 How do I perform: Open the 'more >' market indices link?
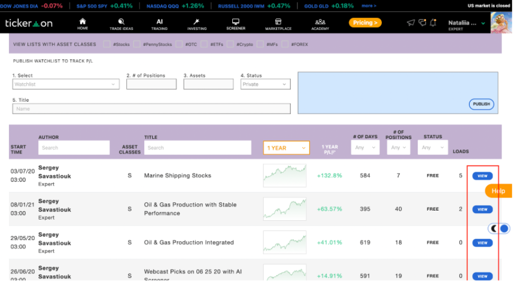369,5
